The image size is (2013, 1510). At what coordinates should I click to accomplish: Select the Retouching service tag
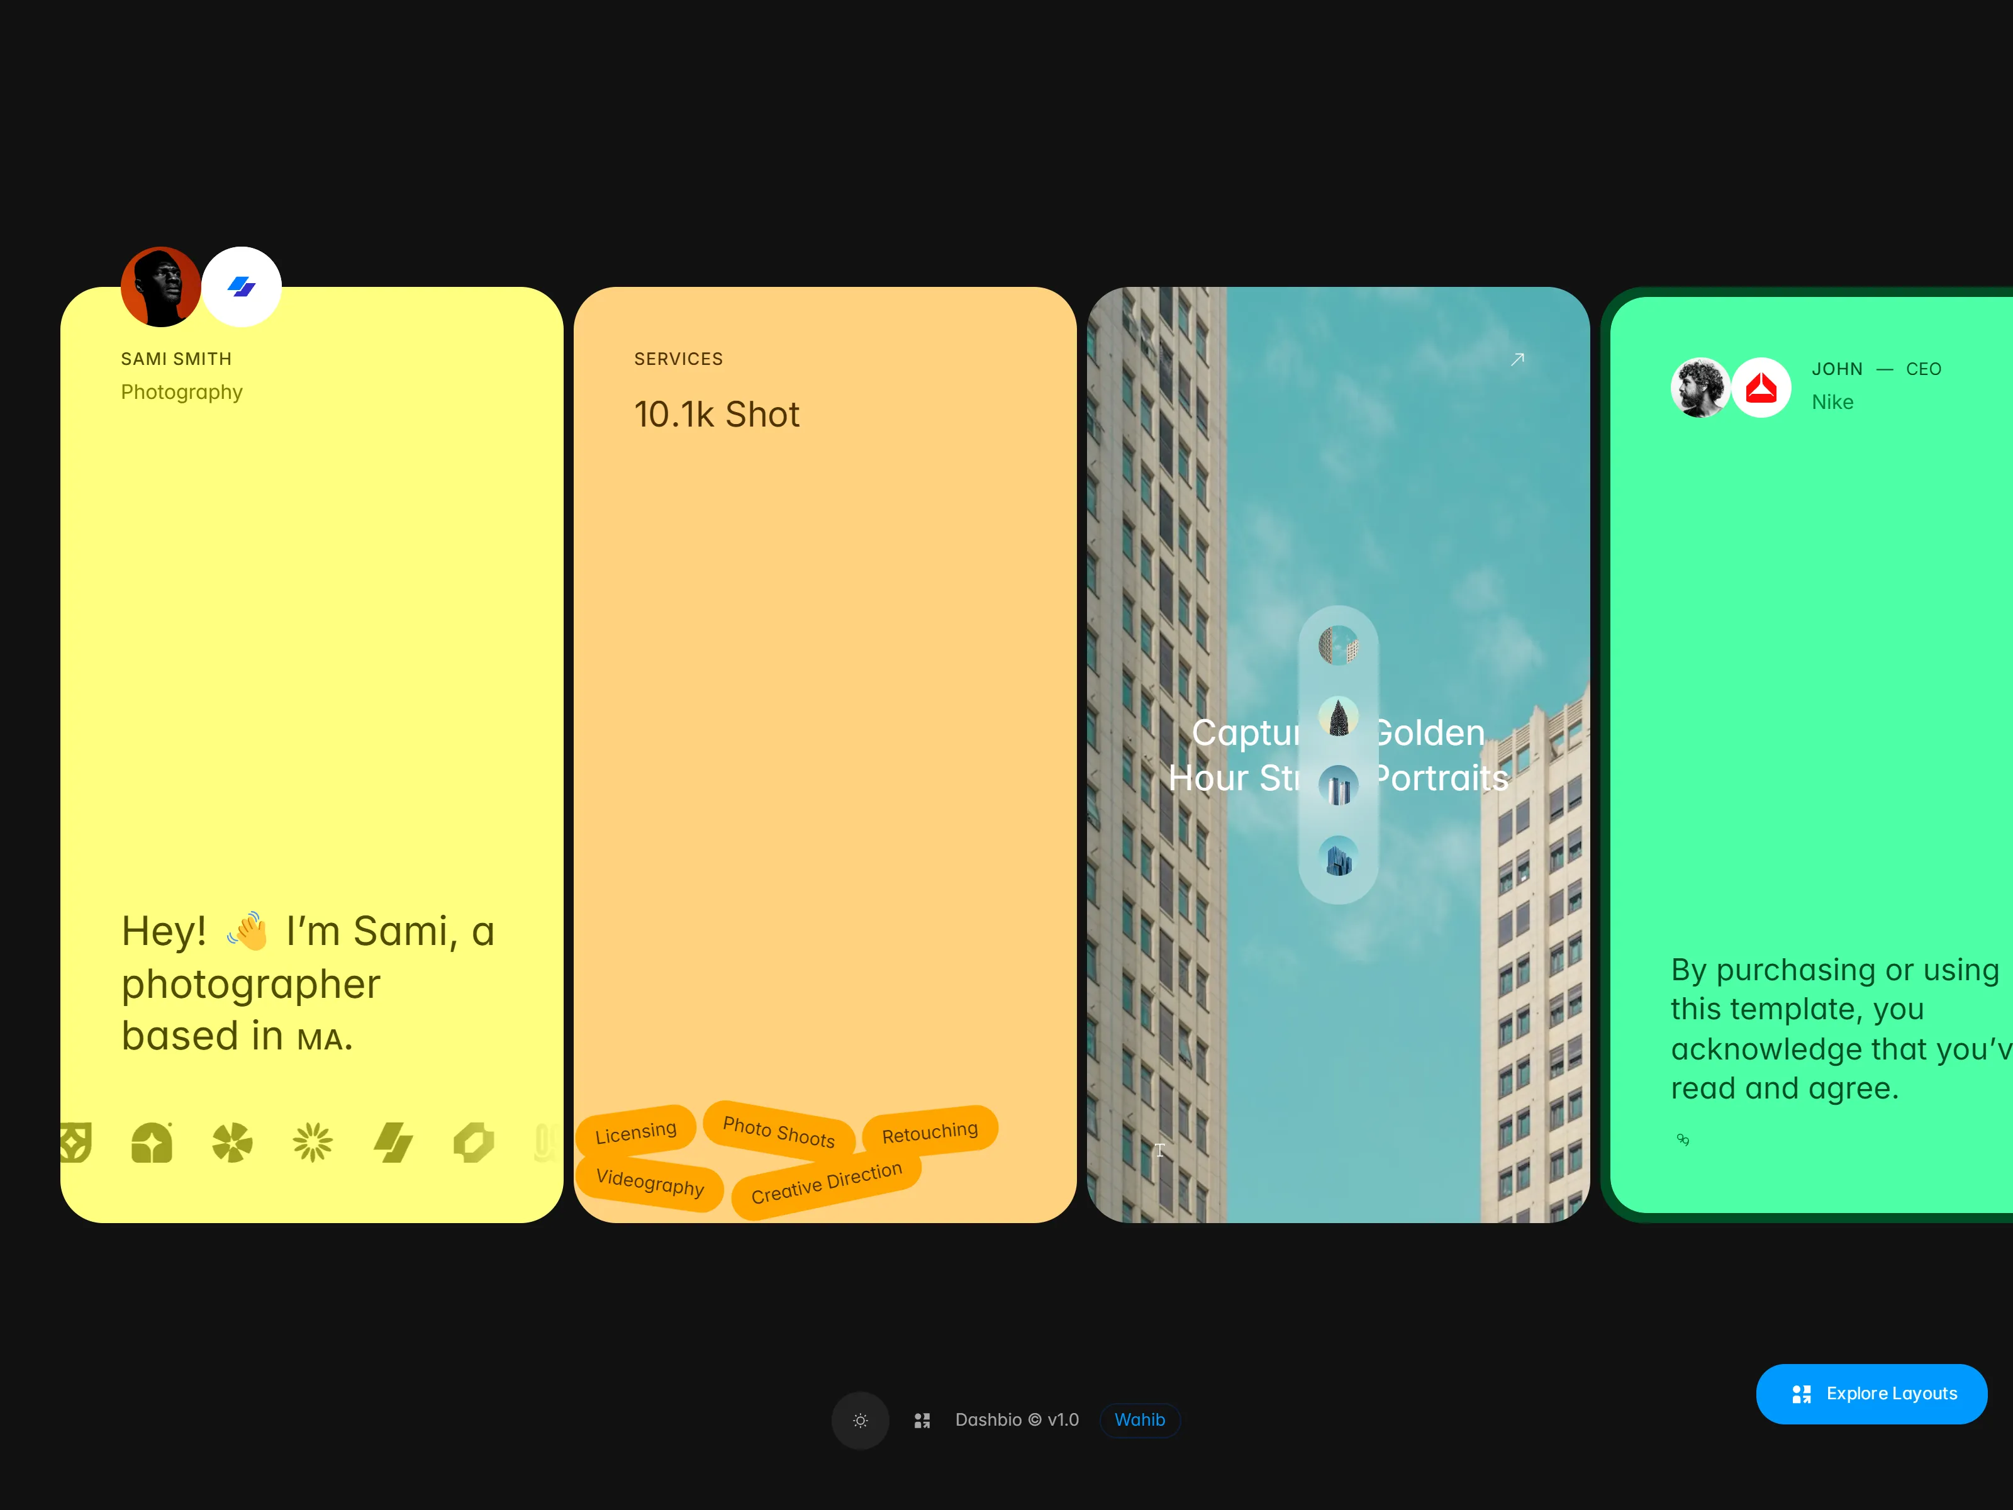tap(930, 1131)
